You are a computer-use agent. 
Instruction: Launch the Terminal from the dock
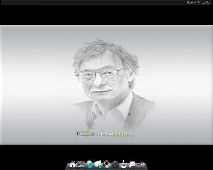click(x=81, y=164)
